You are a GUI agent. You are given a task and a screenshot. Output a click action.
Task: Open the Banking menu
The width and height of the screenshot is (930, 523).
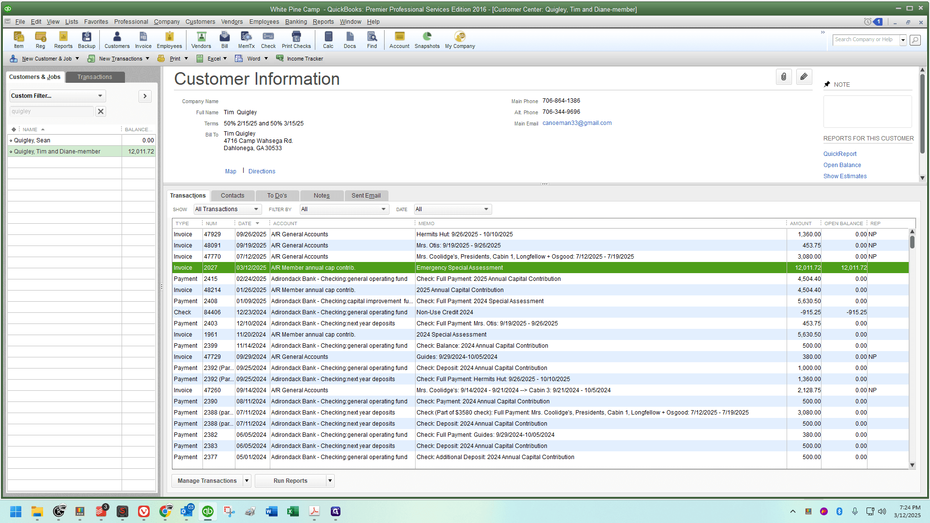pyautogui.click(x=296, y=22)
